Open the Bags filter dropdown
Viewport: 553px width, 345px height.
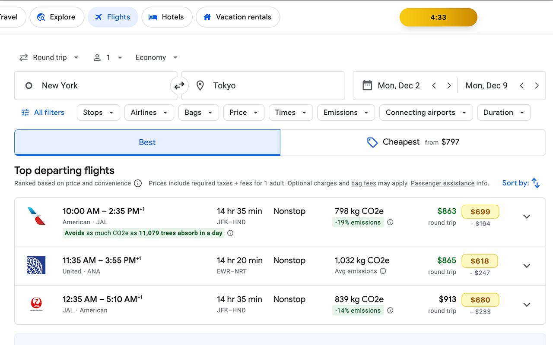click(x=199, y=113)
